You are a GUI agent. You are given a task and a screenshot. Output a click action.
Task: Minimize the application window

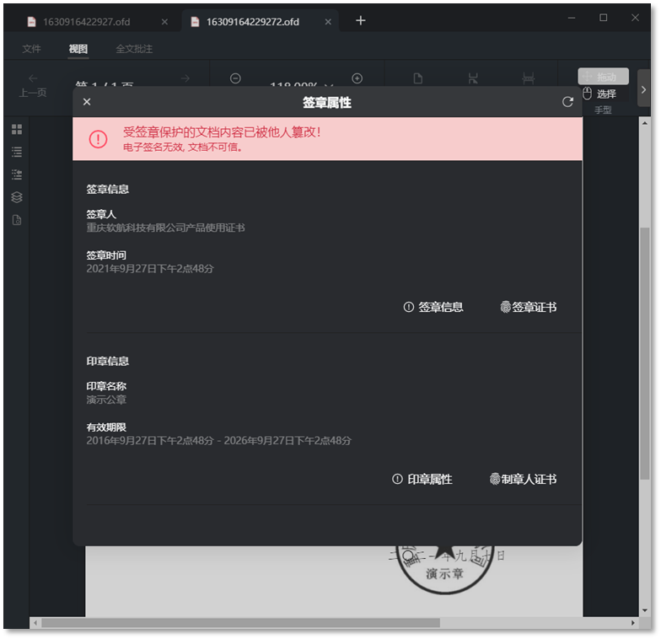(572, 18)
